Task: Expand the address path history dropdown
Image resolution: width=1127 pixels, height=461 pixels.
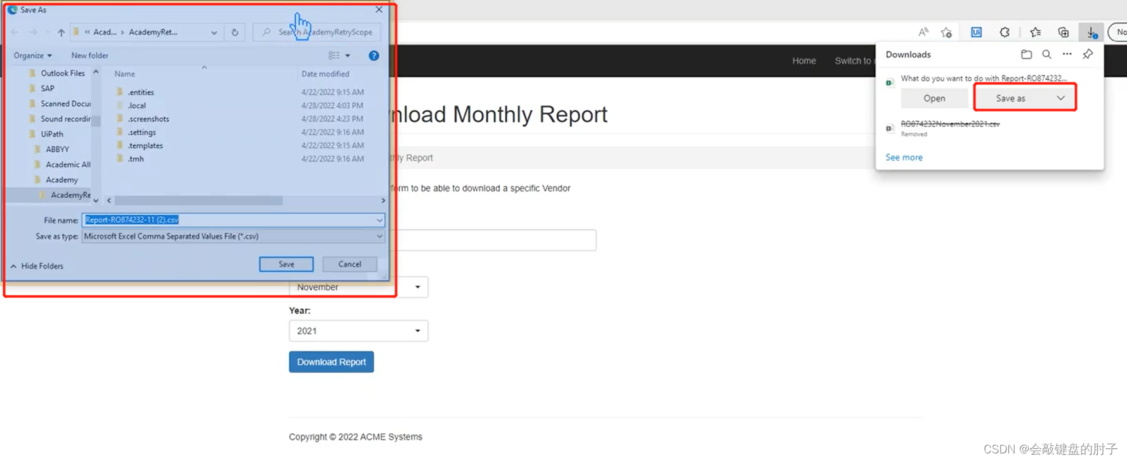Action: pos(214,32)
